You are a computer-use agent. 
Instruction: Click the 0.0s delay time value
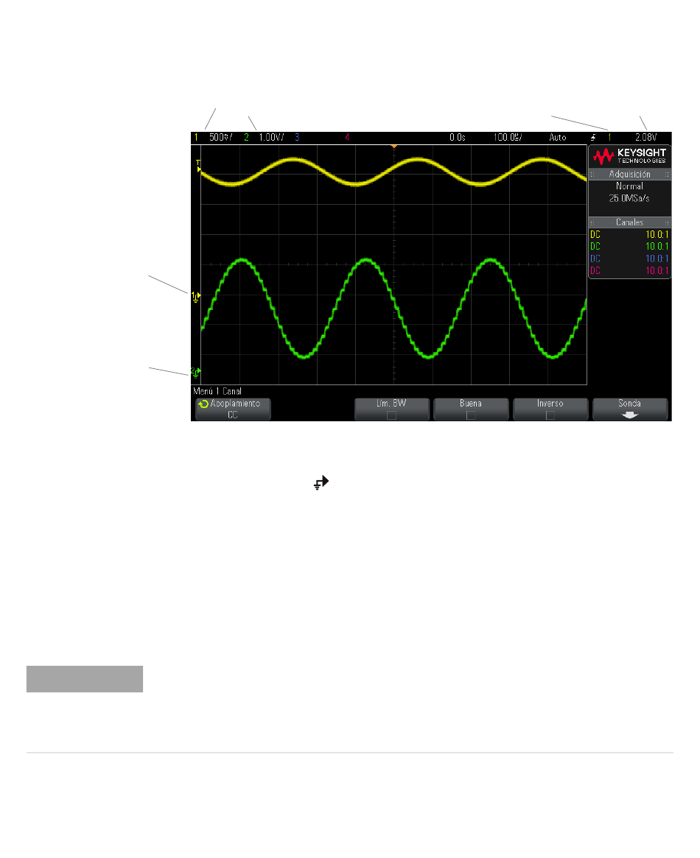[458, 137]
